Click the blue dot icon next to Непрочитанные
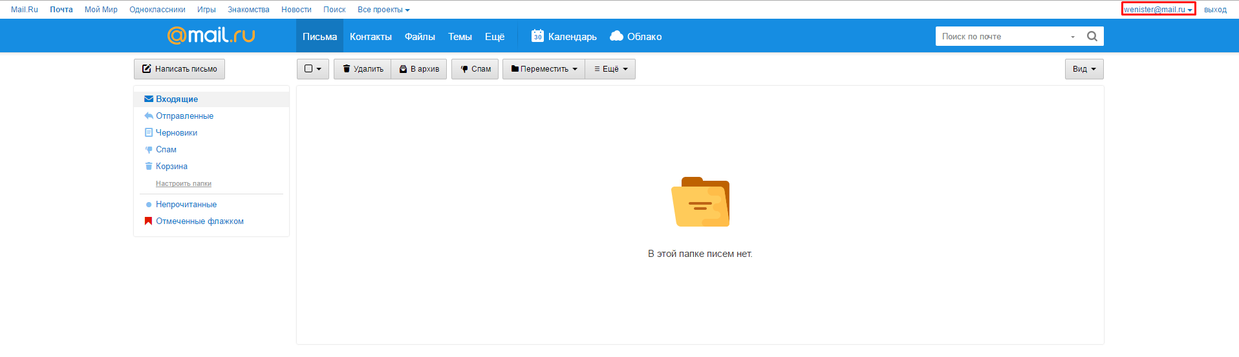The width and height of the screenshot is (1239, 357). (149, 205)
